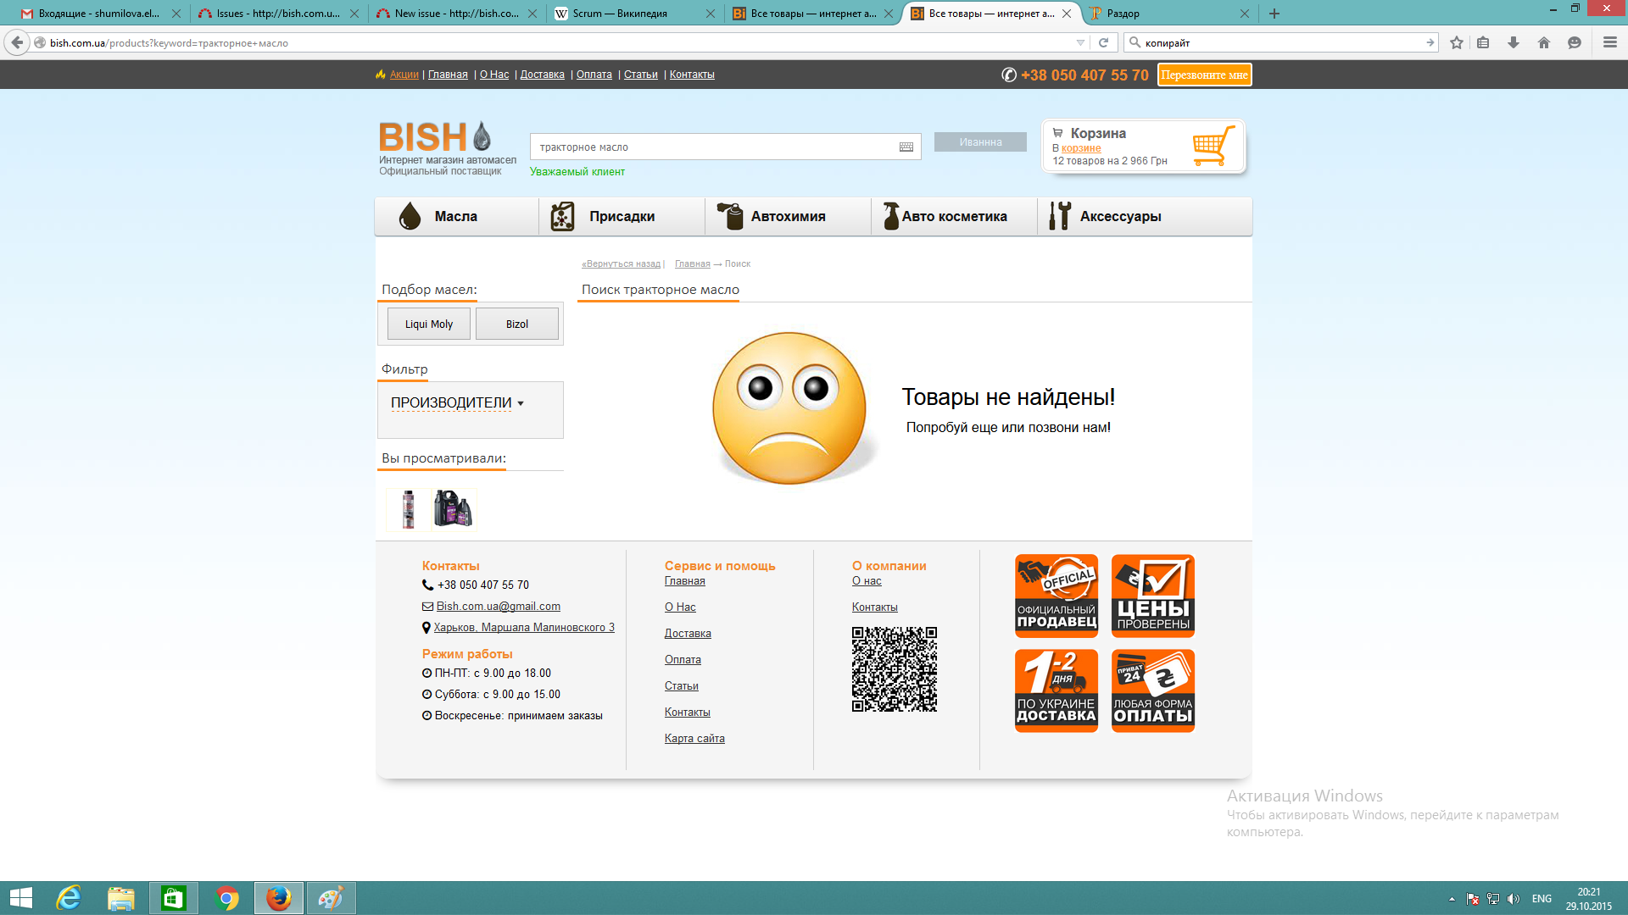The height and width of the screenshot is (915, 1628).
Task: Open the Firefox hamburger menu
Action: [x=1610, y=42]
